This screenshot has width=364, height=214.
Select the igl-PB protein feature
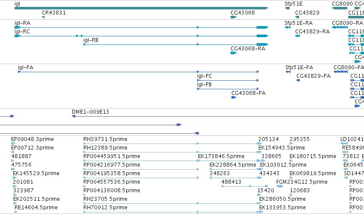click(228, 89)
